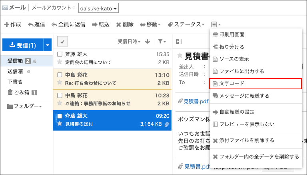Open the 受信箱 inbox folder

[15, 61]
